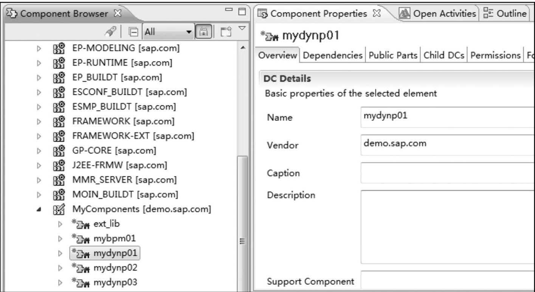Image resolution: width=535 pixels, height=292 pixels.
Task: Click the Caption input field
Action: pyautogui.click(x=448, y=173)
